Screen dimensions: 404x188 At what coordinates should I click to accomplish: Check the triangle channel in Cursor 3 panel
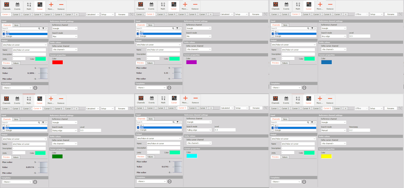(273, 36)
